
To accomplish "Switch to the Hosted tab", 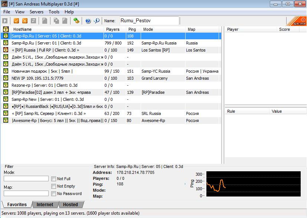I will pos(70,205).
